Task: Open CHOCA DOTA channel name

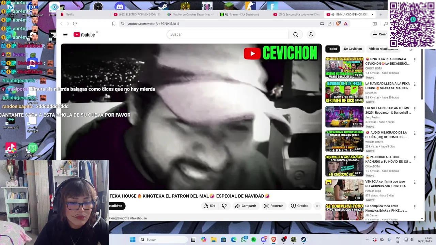Action: (374, 68)
